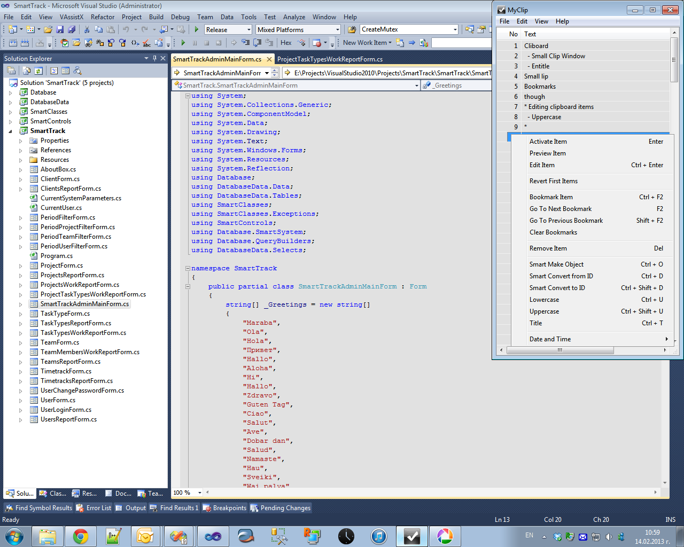Start debugging with the green play toolbar icon

coord(196,29)
